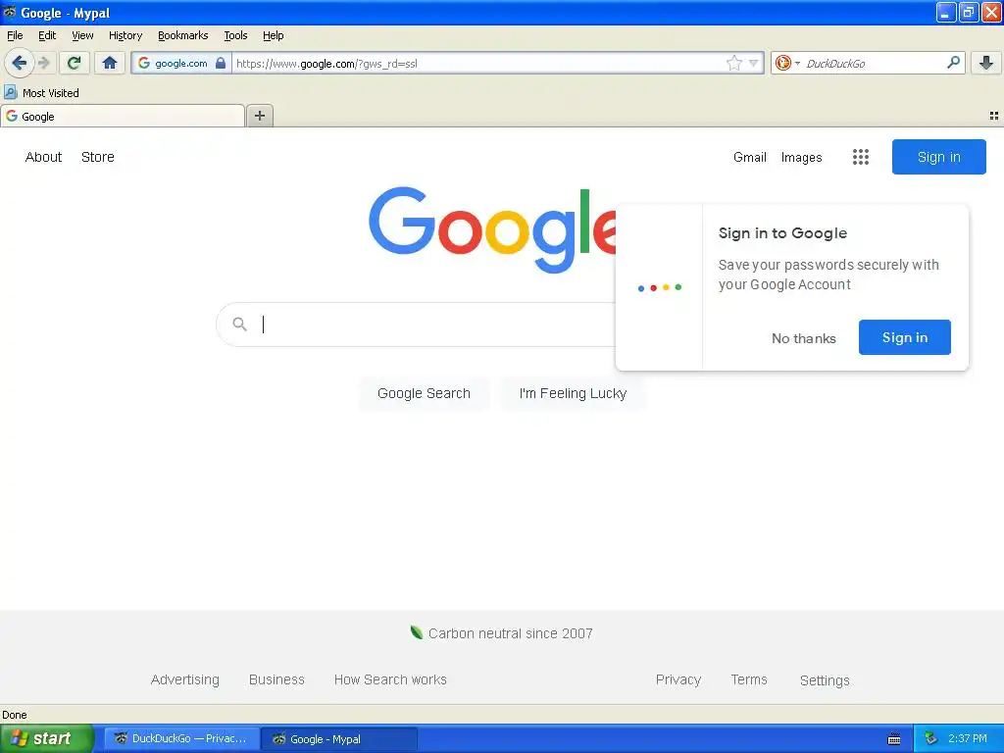
Task: Open the Bookmarks menu
Action: point(182,35)
